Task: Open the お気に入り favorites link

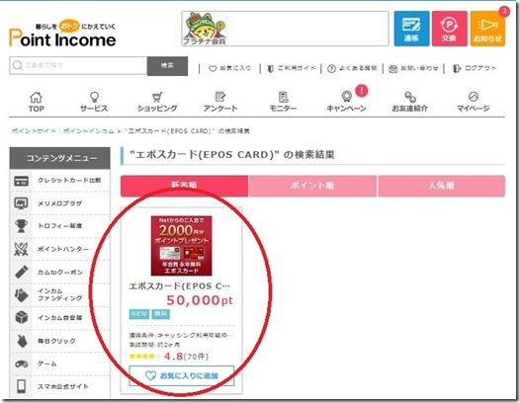Action: [229, 68]
